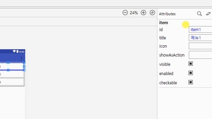Edit the title field containing 메뉴1
212x119 pixels.
pyautogui.click(x=200, y=38)
